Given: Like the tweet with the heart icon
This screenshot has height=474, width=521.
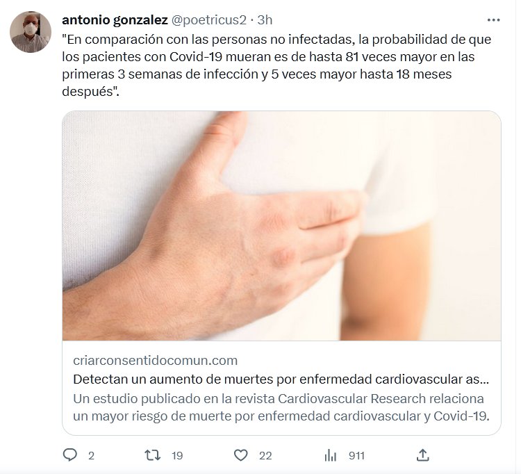Looking at the screenshot, I should 241,455.
